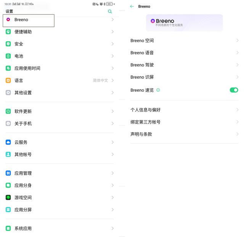
Task: Tap the Bluetooth icon in status bar
Action: (x=104, y=4)
